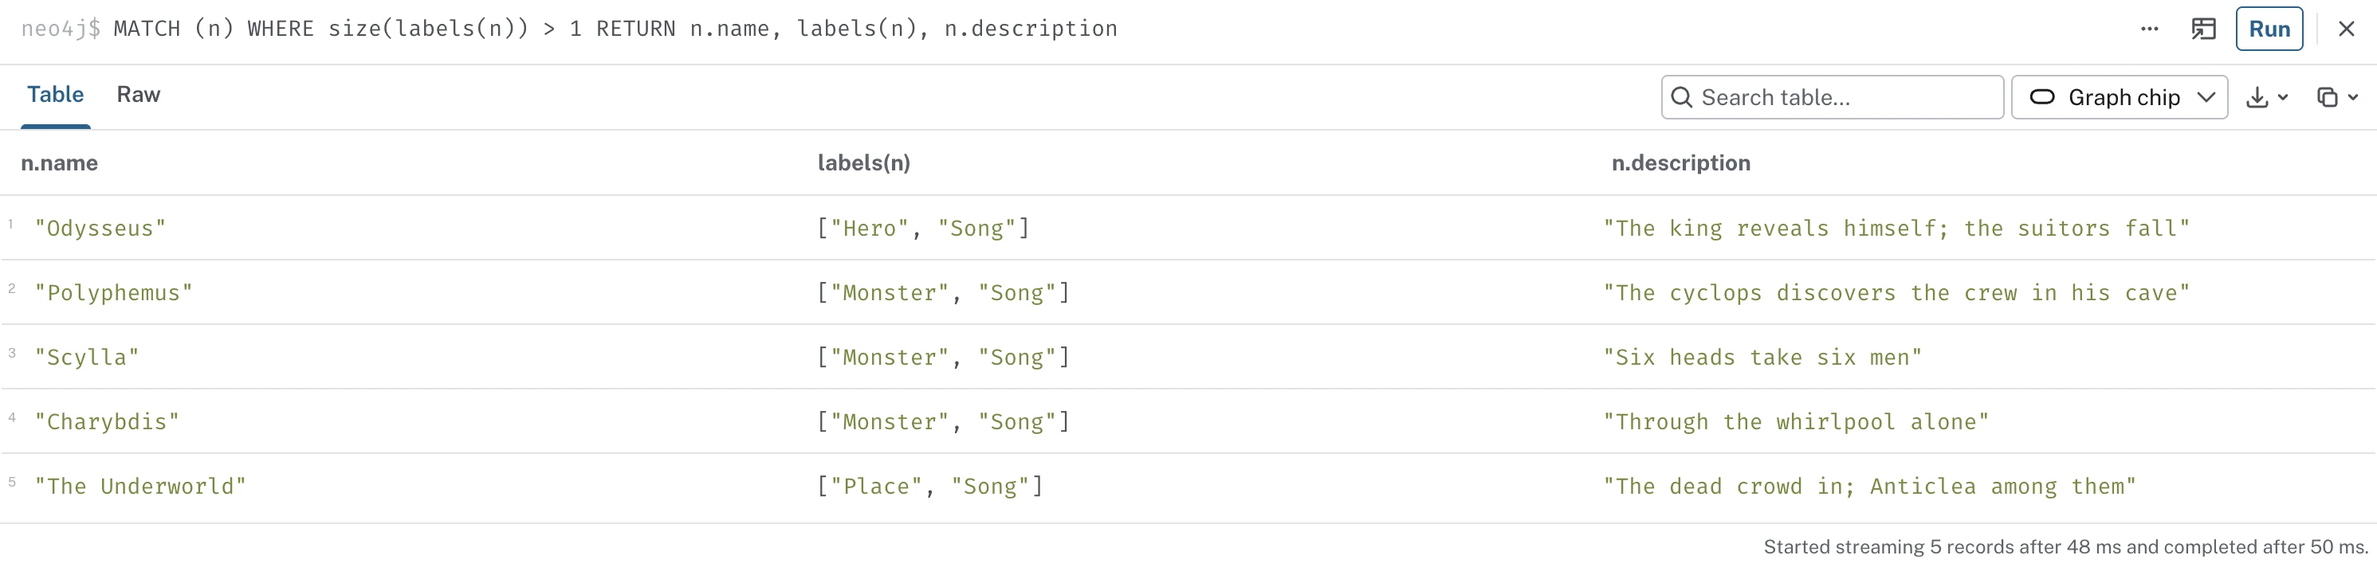Open the three-dots more options menu

[2149, 29]
